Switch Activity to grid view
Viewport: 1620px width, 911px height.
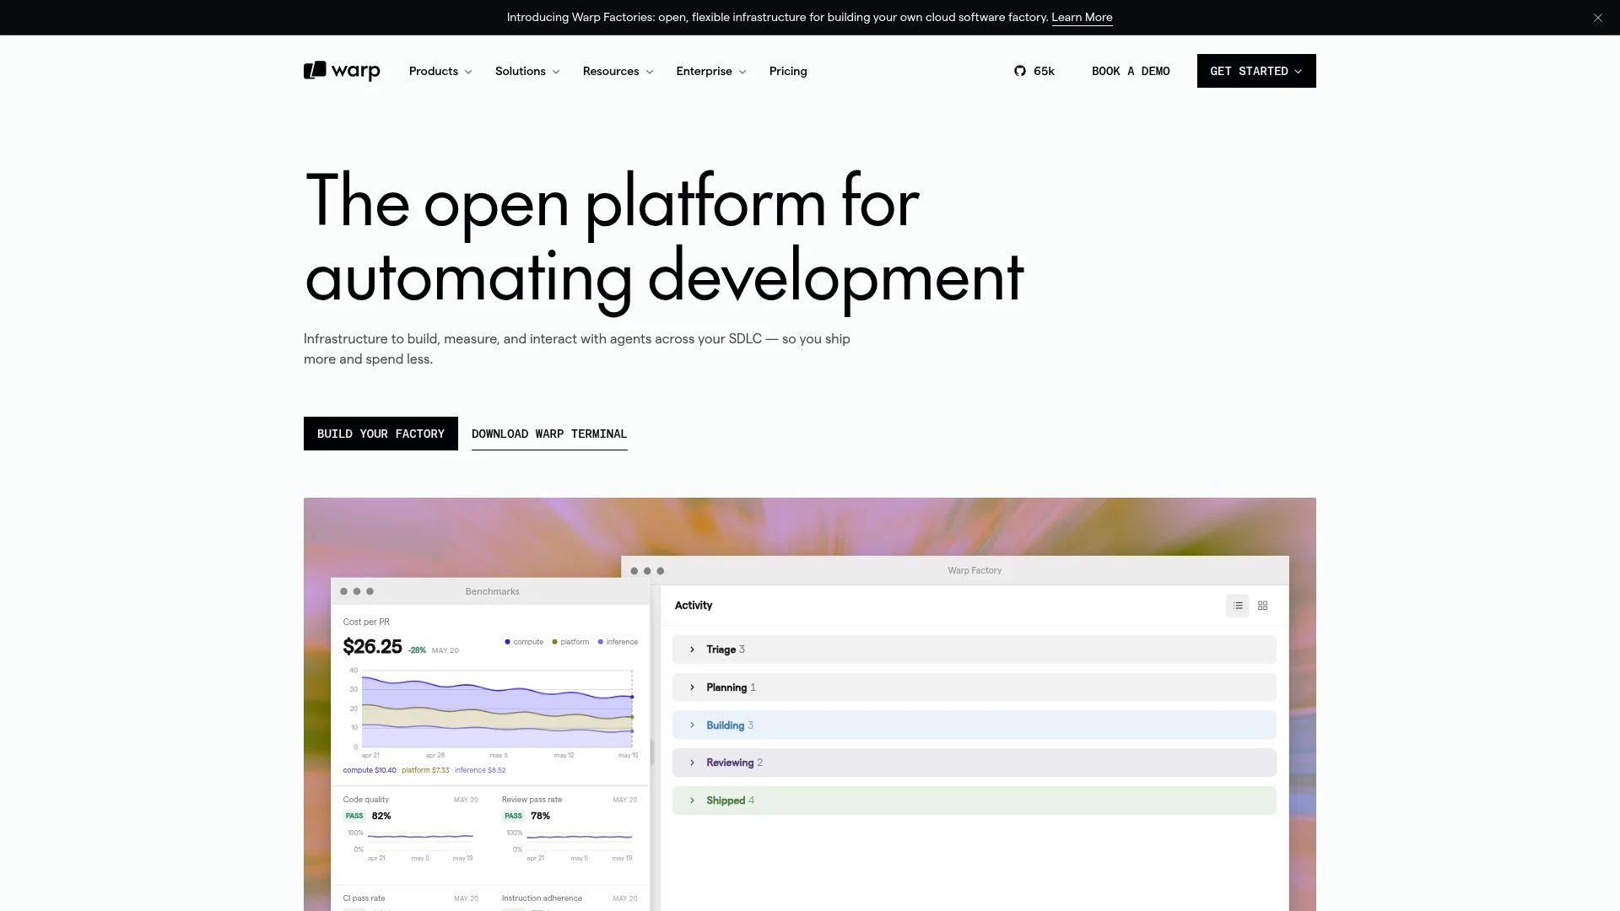click(x=1263, y=606)
